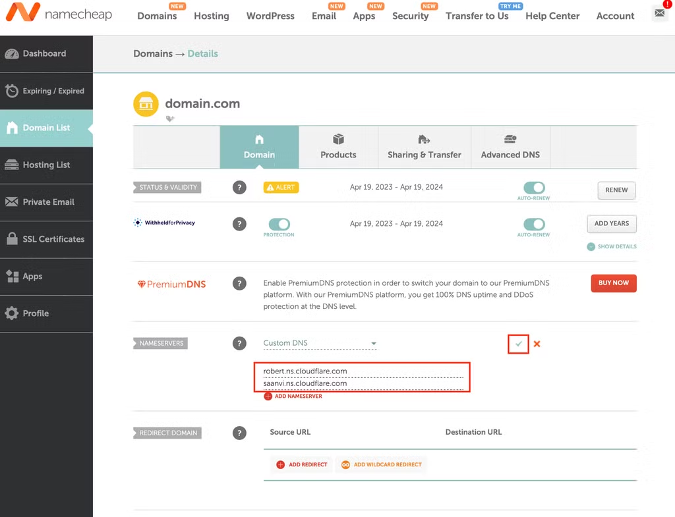
Task: Cancel nameserver changes with red X
Action: (x=537, y=344)
